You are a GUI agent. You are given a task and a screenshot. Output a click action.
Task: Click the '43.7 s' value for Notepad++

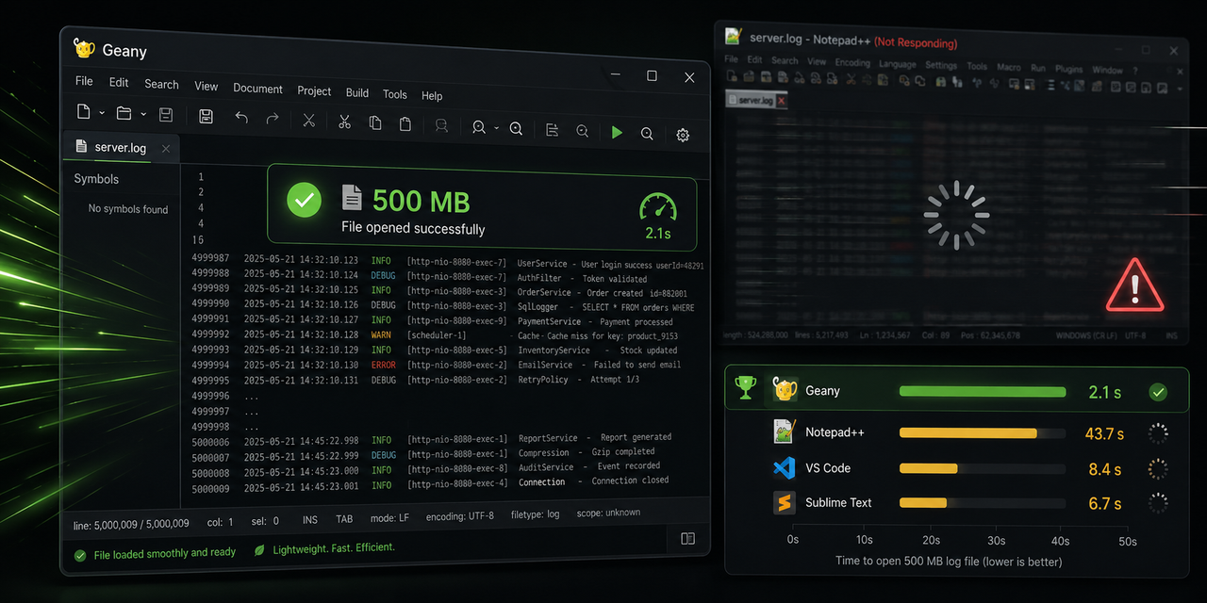pos(1104,433)
